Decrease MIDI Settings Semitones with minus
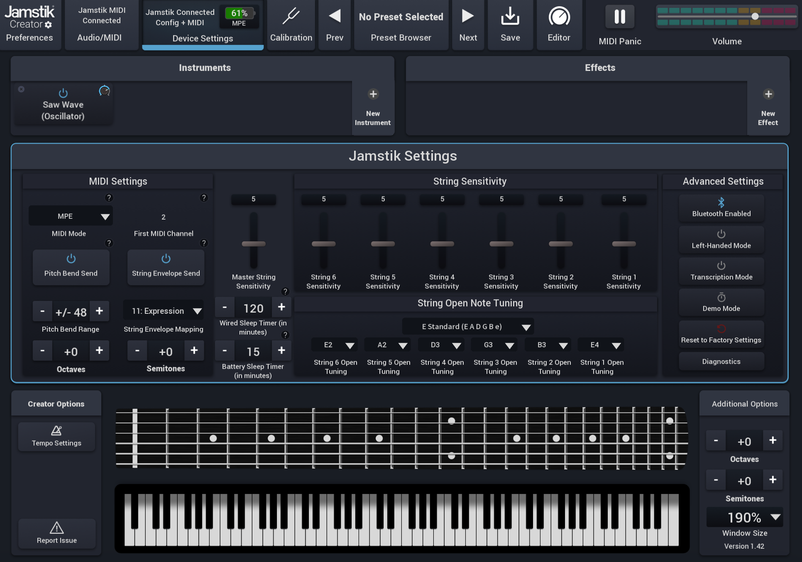 coord(137,351)
